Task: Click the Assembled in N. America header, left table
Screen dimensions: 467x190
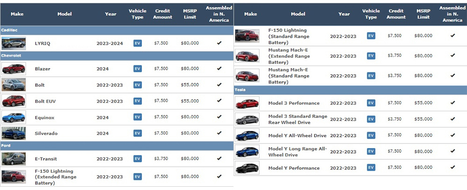Action: tap(219, 14)
